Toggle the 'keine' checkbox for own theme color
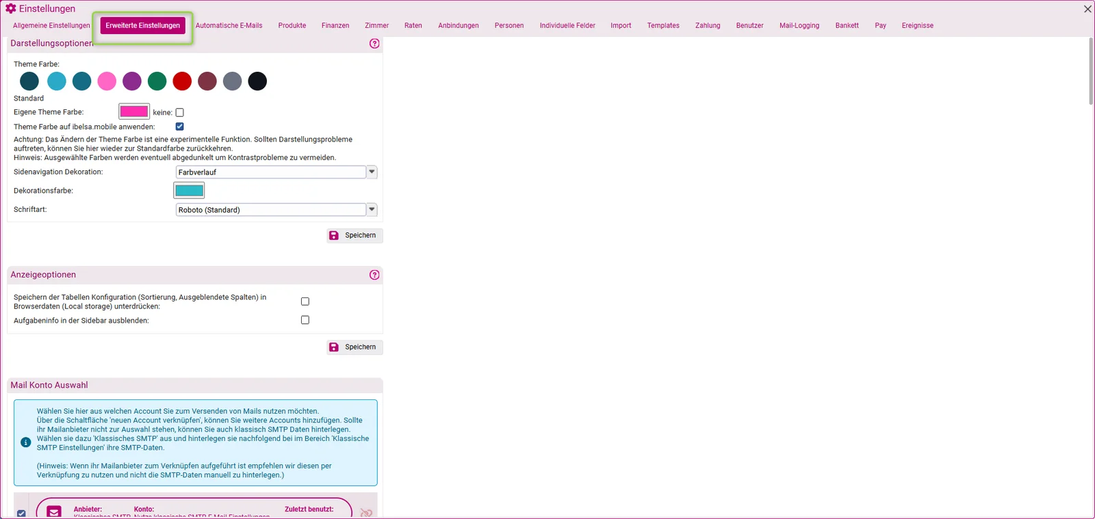 pyautogui.click(x=180, y=112)
